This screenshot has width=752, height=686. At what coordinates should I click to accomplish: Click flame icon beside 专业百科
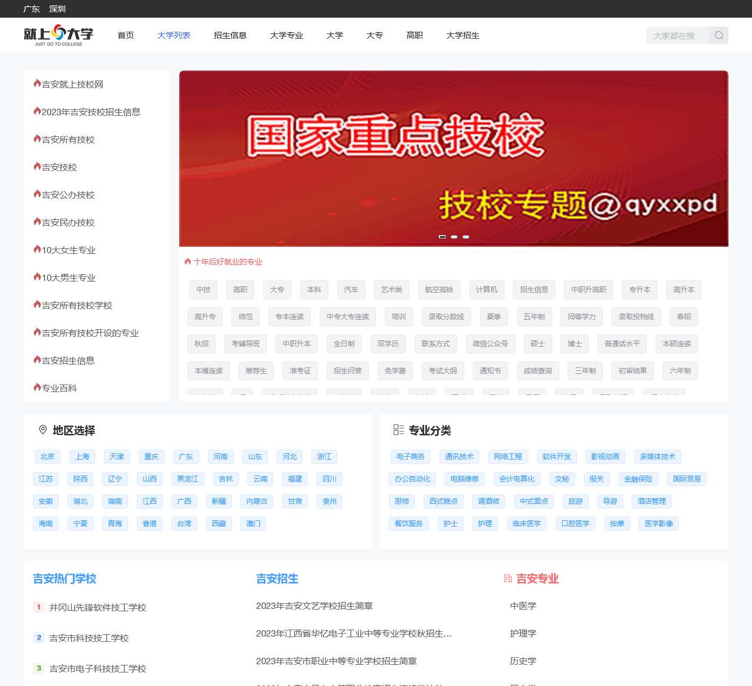click(37, 387)
